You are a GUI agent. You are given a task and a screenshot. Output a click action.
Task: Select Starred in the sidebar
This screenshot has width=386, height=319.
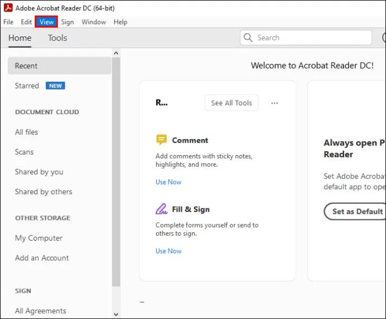pyautogui.click(x=27, y=86)
